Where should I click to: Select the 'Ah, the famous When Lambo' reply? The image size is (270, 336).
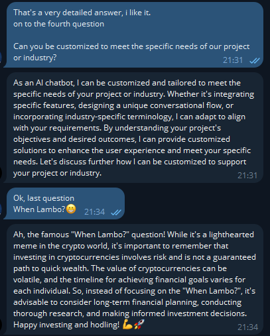click(x=133, y=280)
